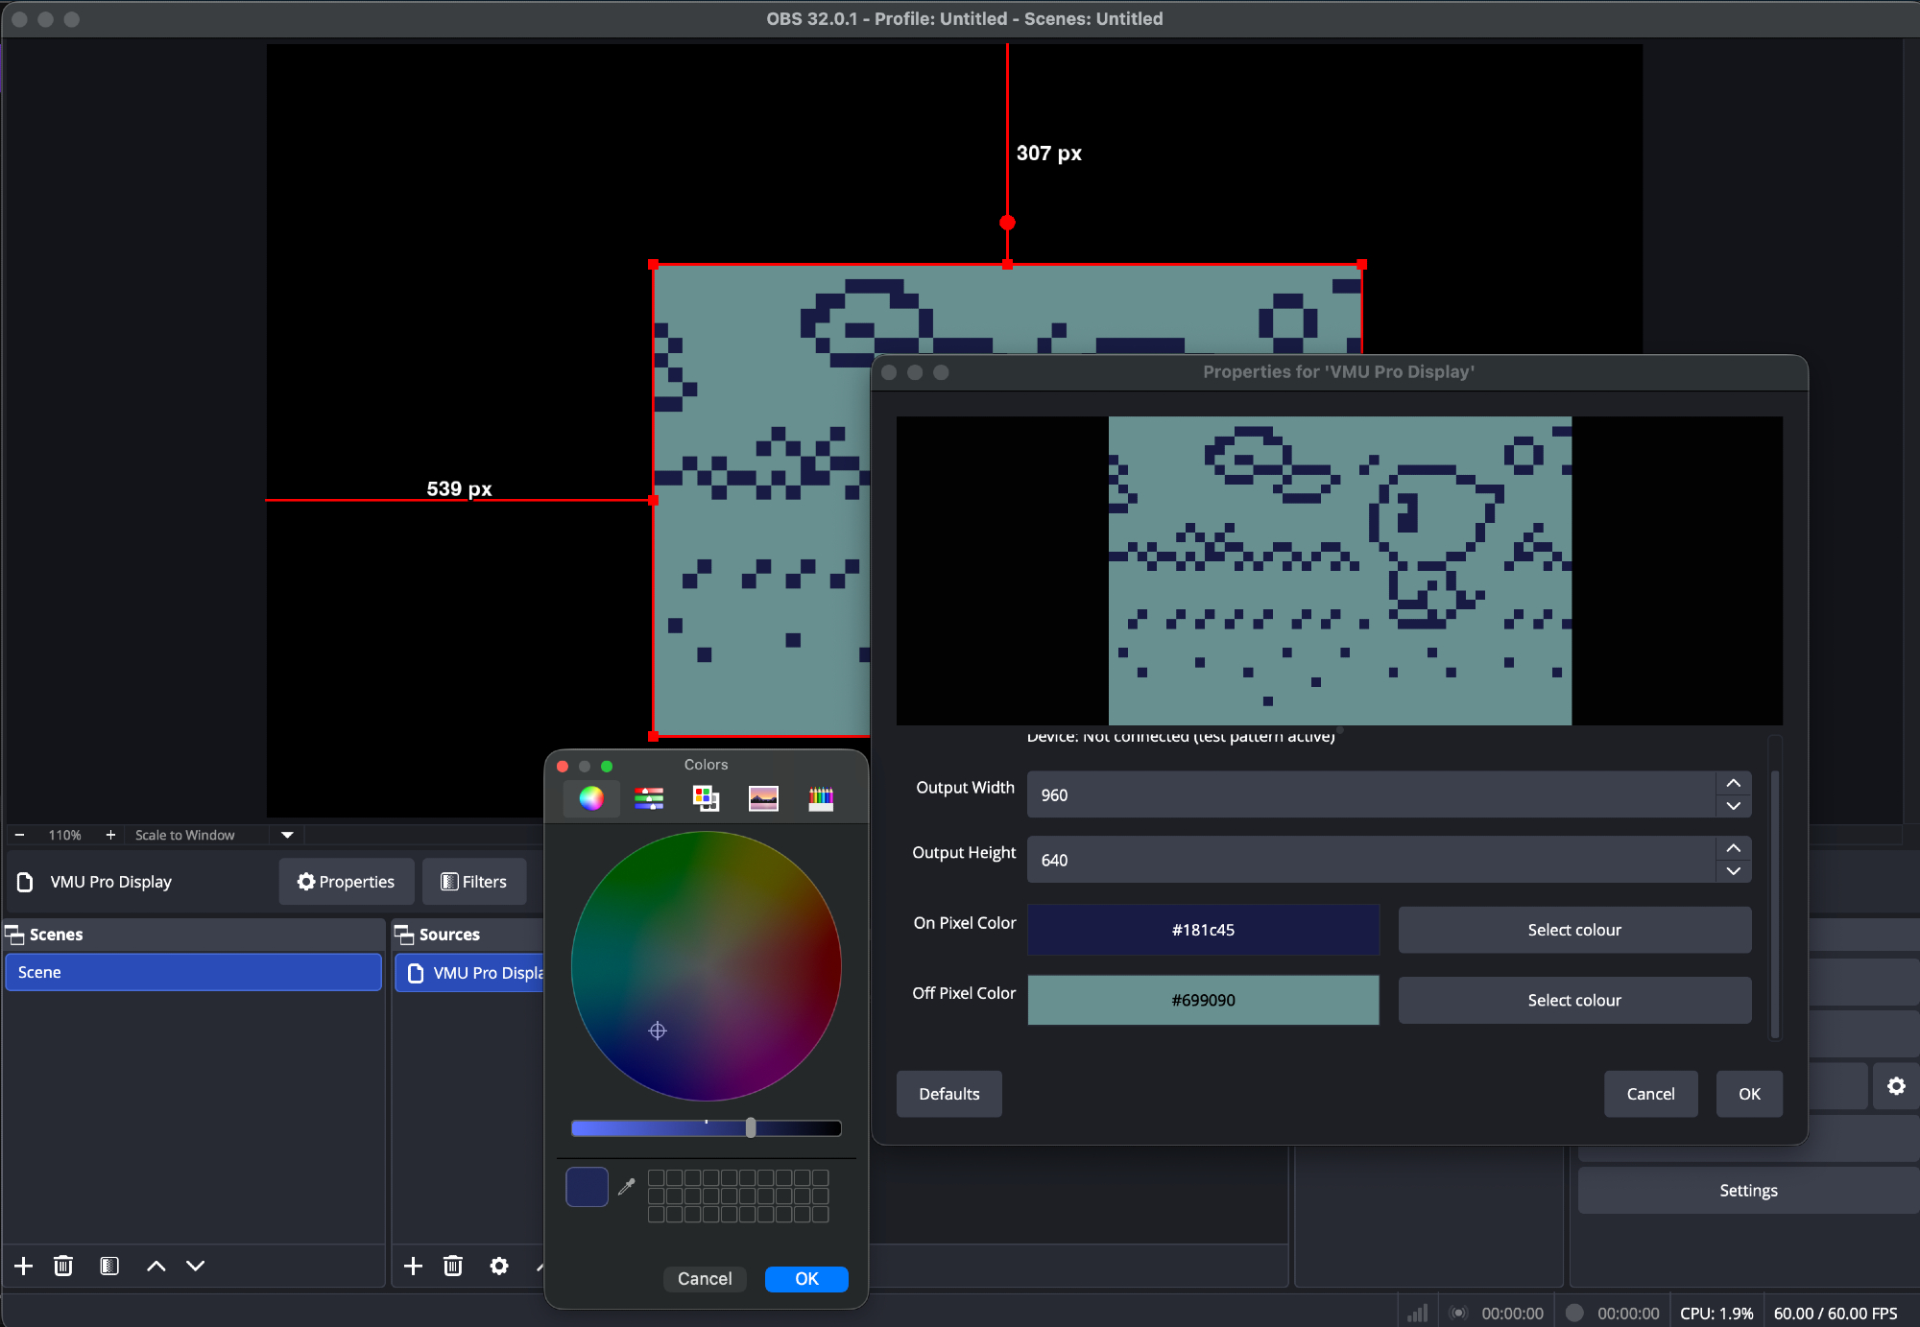Click Select colour for On Pixel Color
Viewport: 1920px width, 1327px height.
(1574, 930)
